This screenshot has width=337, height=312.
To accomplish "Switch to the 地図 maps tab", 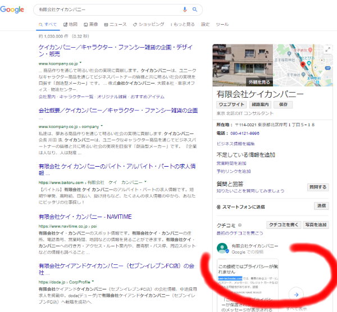I will pyautogui.click(x=70, y=25).
